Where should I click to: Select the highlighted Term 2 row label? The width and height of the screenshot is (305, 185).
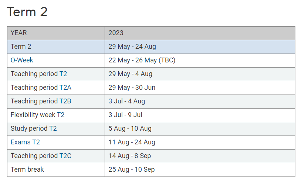click(21, 47)
